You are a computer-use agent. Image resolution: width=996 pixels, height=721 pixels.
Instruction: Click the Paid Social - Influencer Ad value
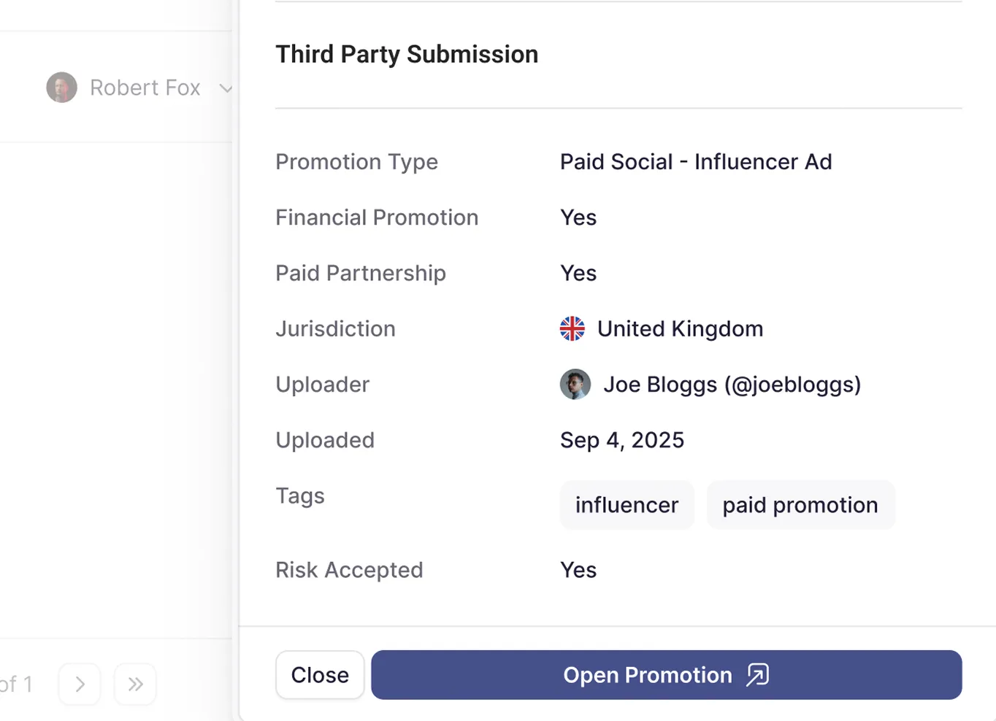coord(696,161)
